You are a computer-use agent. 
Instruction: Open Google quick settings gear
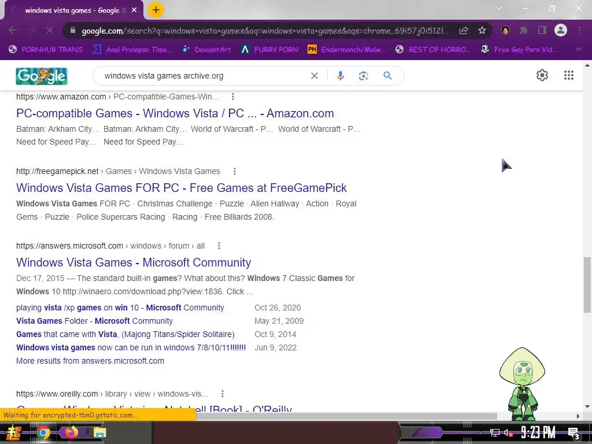[x=542, y=75]
